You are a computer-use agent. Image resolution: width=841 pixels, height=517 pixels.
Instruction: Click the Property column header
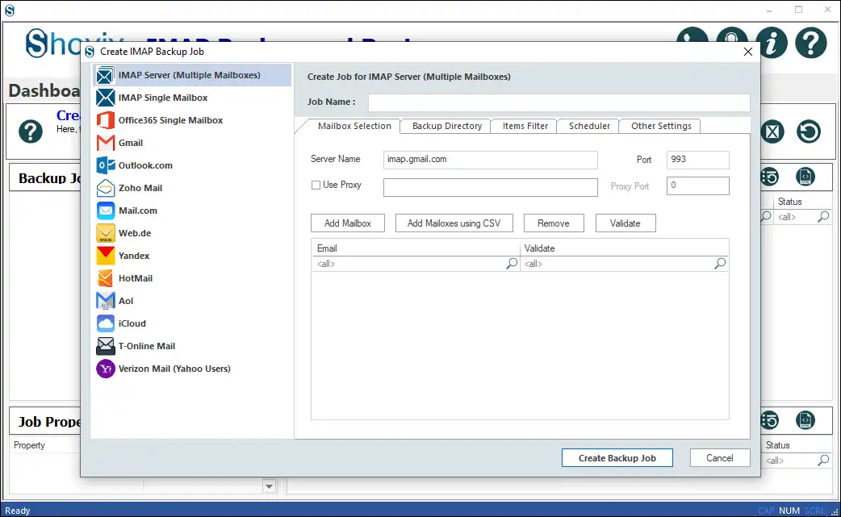pos(29,445)
